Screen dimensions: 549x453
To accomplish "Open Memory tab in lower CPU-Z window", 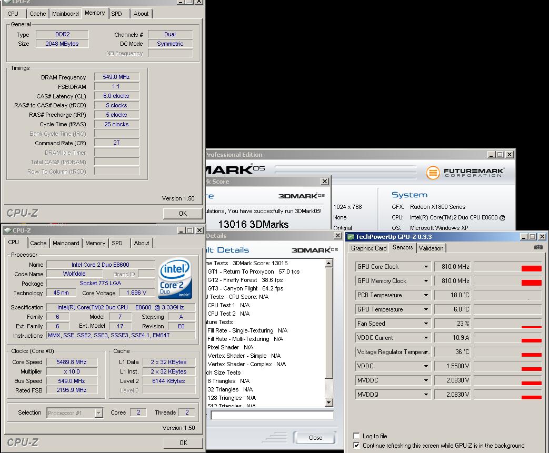I will pyautogui.click(x=95, y=243).
